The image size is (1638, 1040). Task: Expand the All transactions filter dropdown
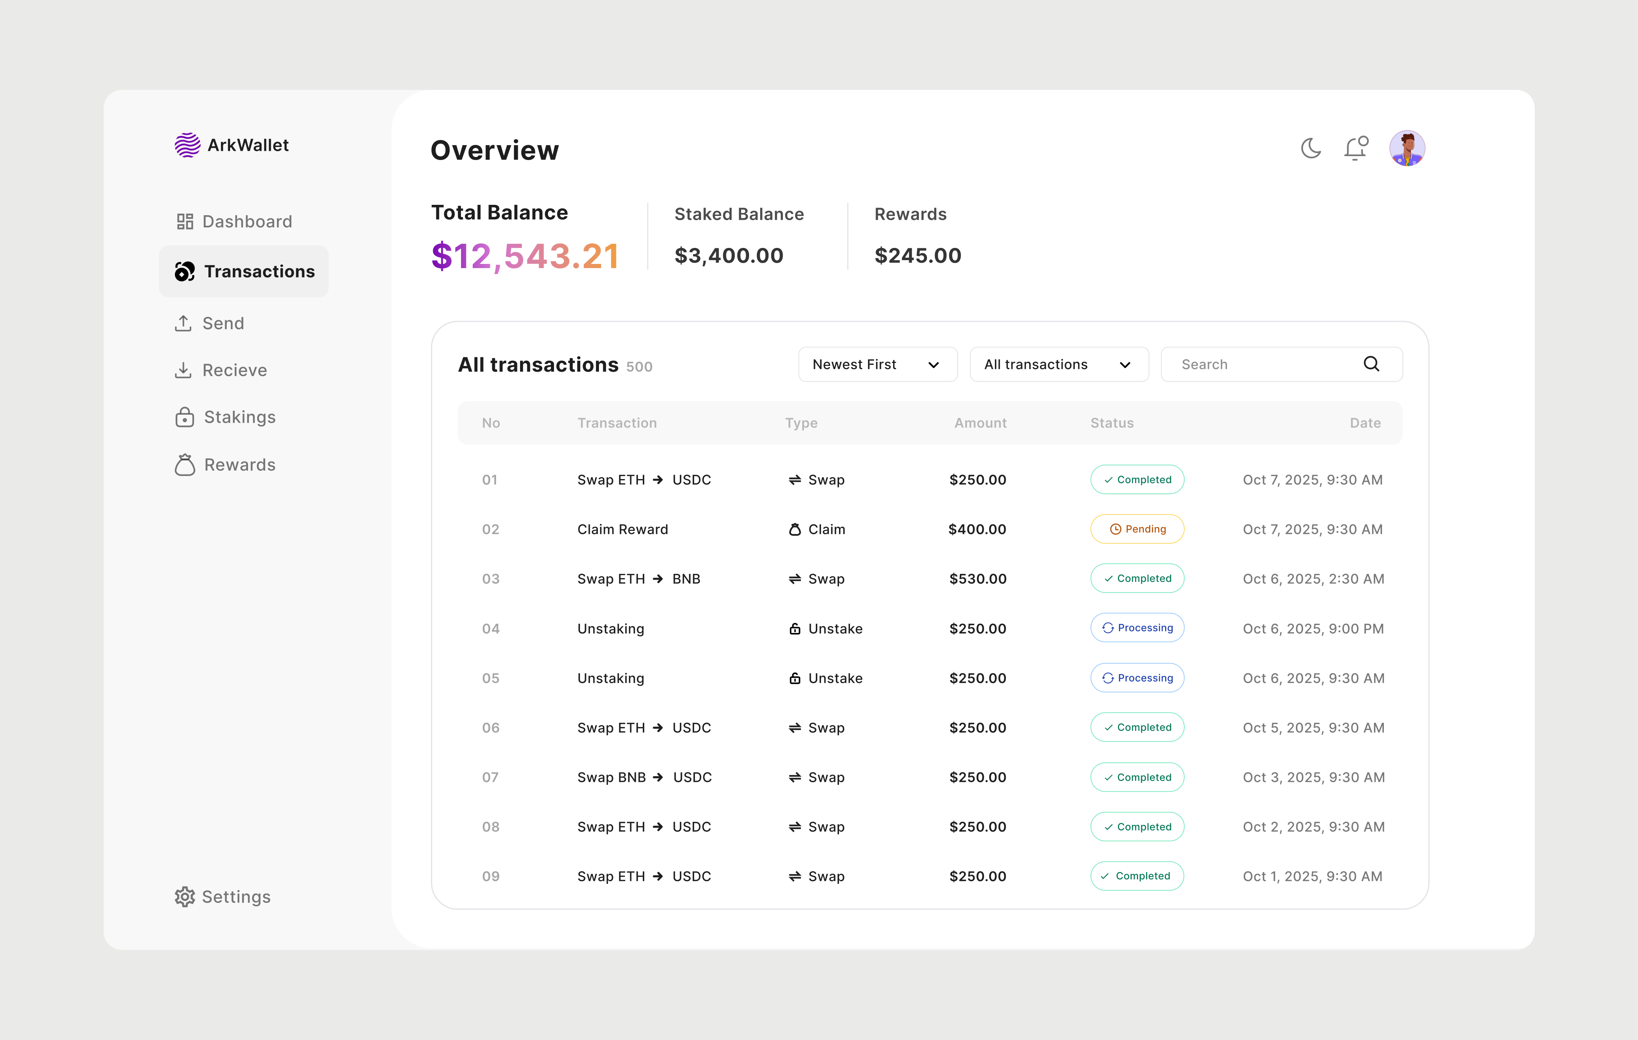coord(1058,364)
